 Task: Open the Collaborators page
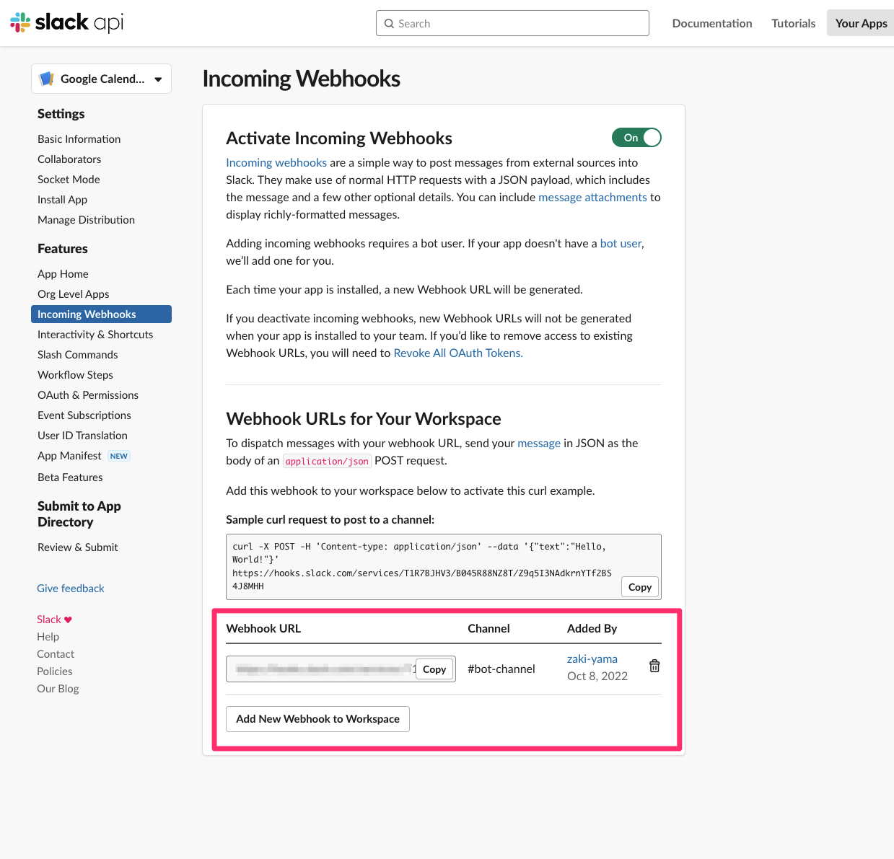(69, 159)
